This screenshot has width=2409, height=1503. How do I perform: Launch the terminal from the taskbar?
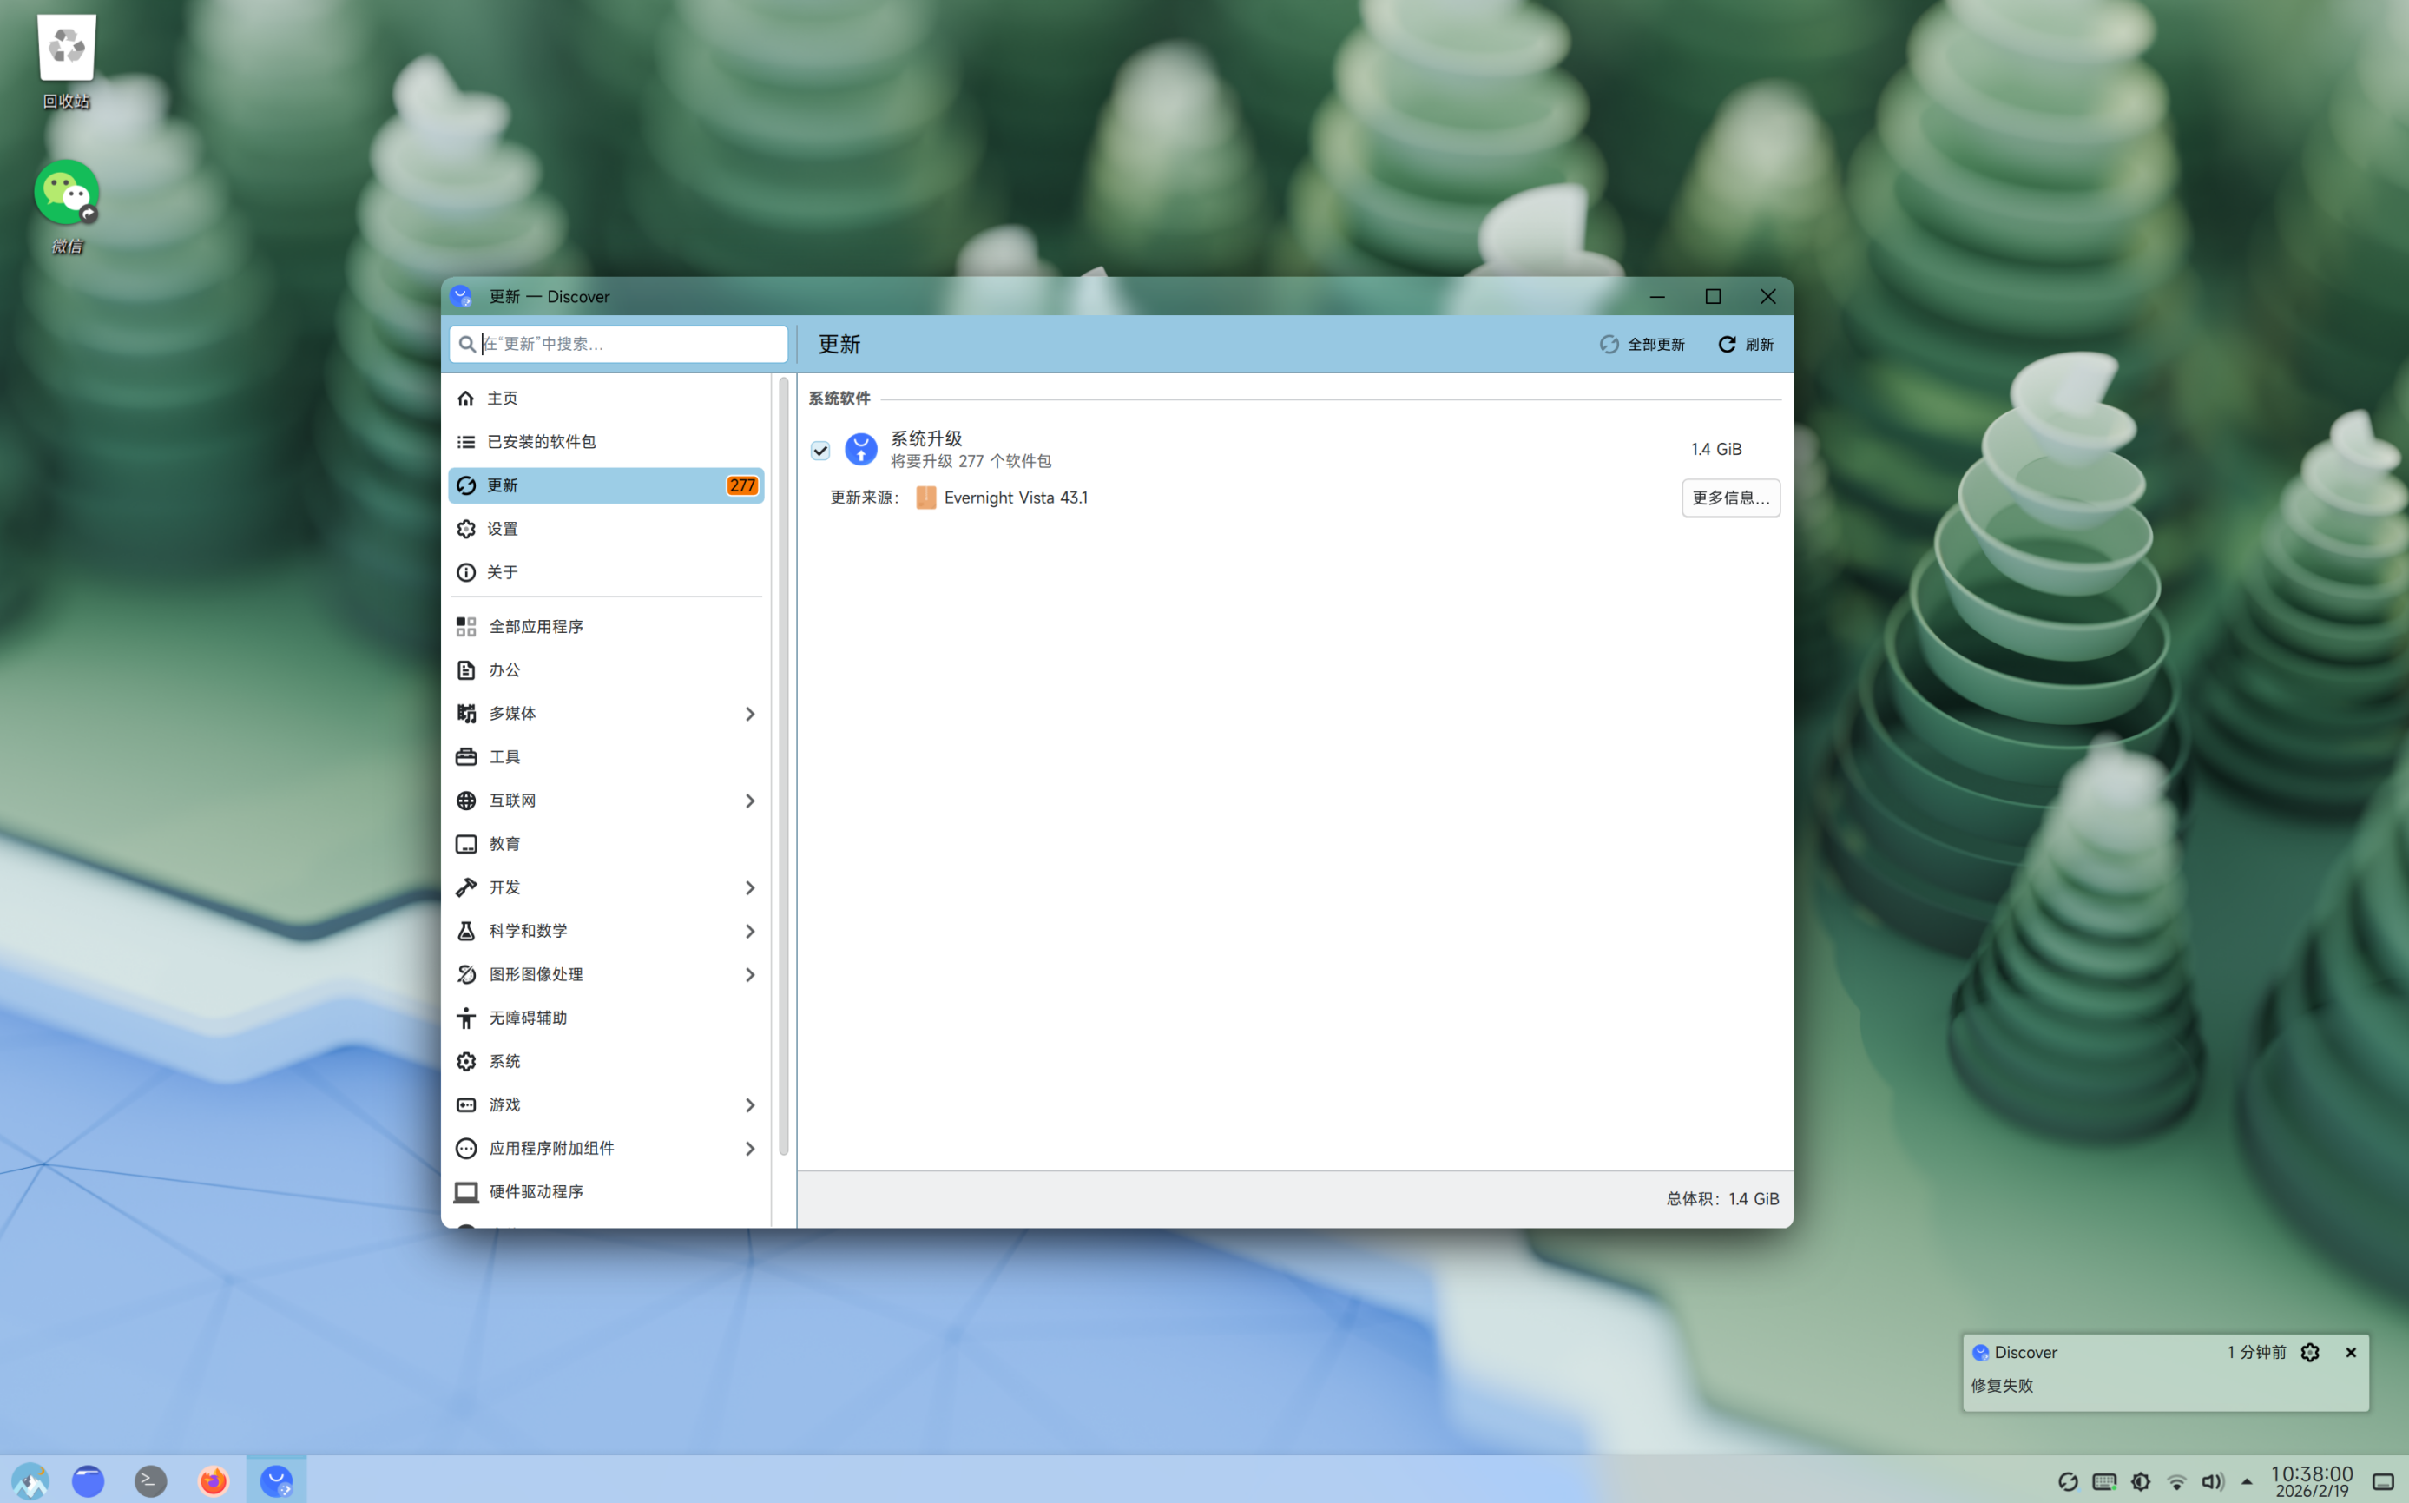click(150, 1481)
